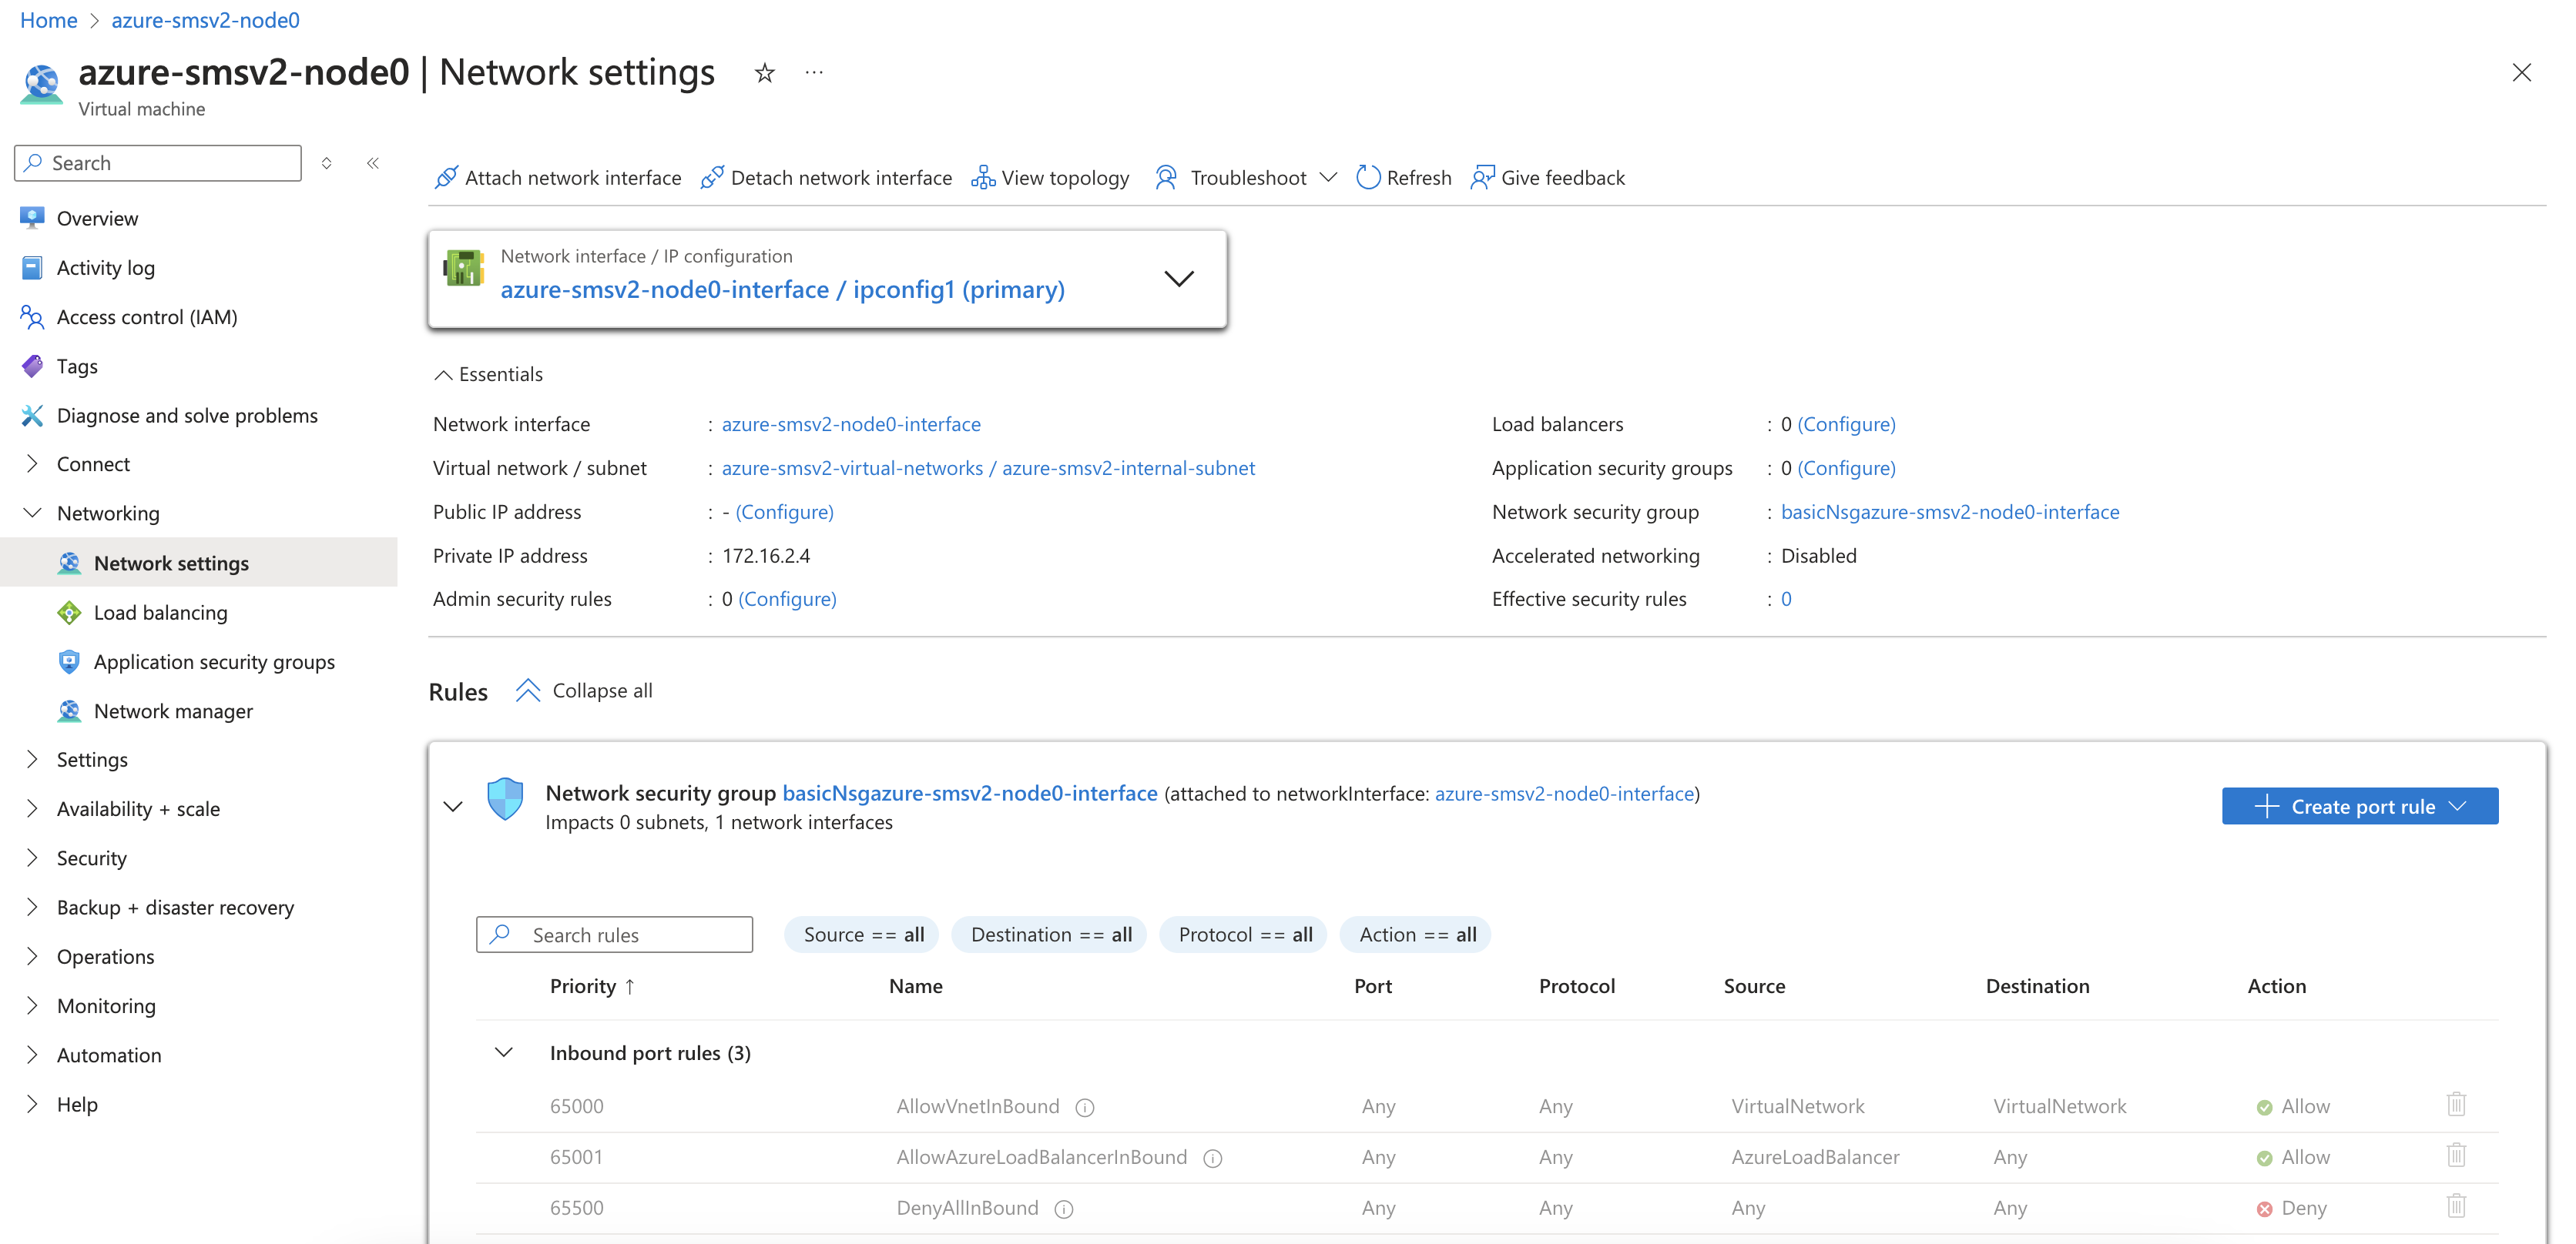The width and height of the screenshot is (2576, 1244).
Task: Collapse the Inbound port rules section
Action: tap(503, 1052)
